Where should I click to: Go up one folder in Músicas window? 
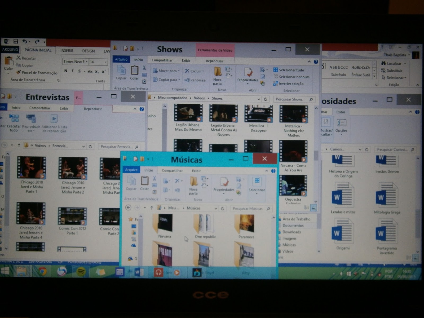(x=152, y=208)
